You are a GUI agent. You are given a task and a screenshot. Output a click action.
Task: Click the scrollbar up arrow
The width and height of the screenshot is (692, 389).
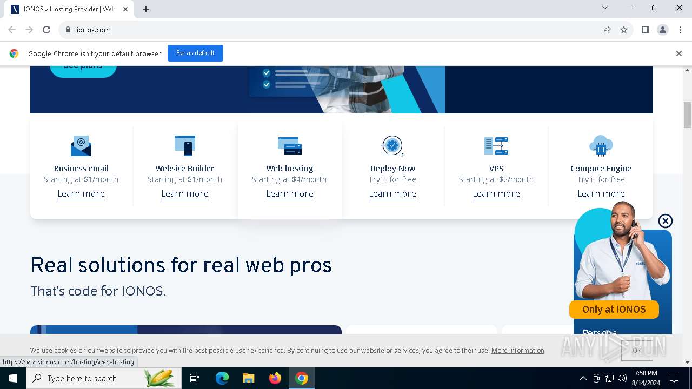coord(688,70)
